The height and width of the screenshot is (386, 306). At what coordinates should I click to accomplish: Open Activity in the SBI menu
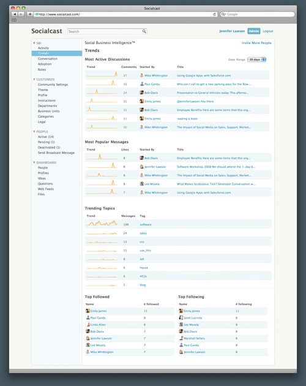click(43, 48)
